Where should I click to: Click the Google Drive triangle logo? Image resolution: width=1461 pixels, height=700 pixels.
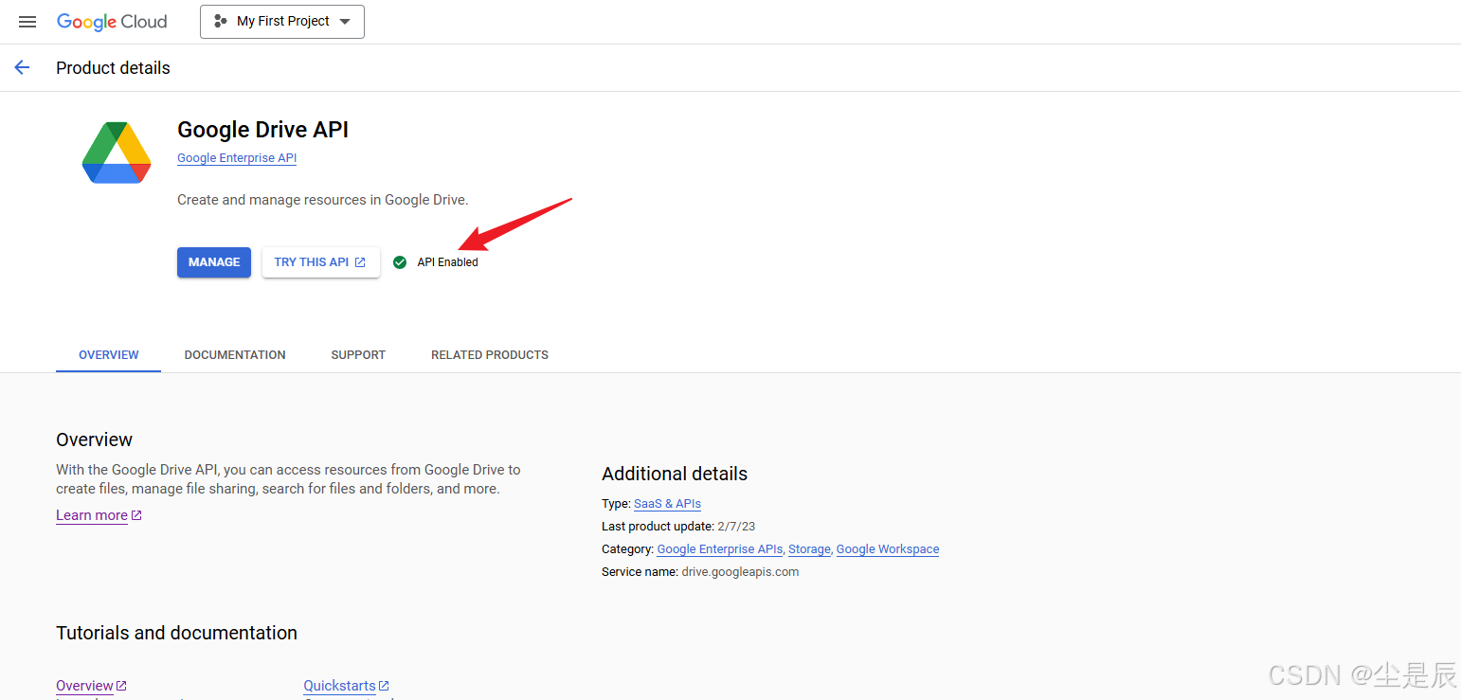[117, 153]
